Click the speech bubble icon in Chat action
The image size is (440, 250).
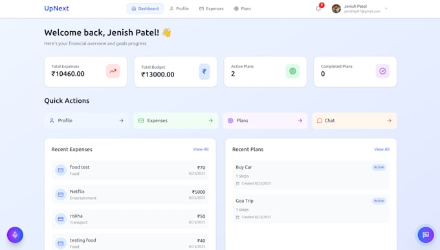[320, 120]
